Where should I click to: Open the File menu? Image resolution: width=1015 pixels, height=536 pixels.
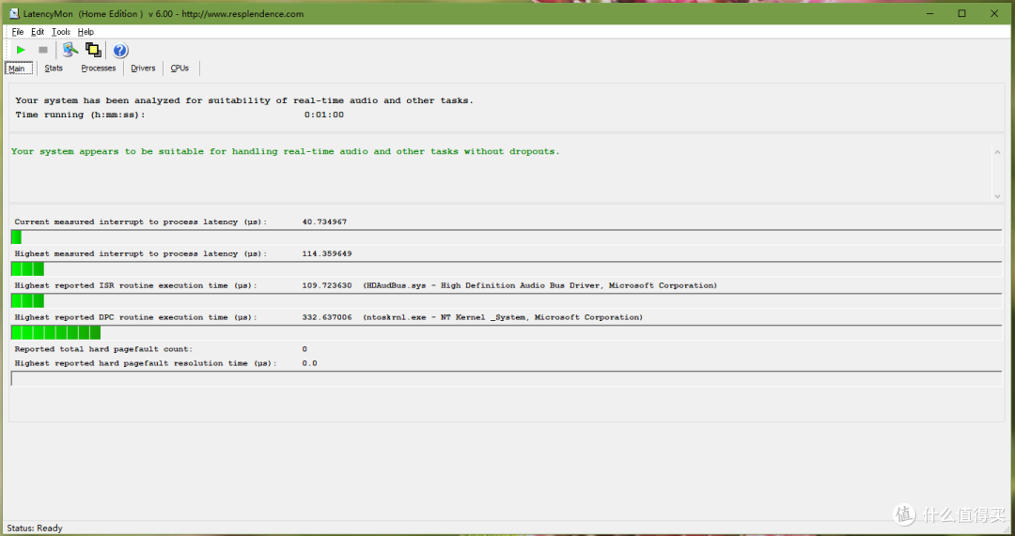pos(18,32)
